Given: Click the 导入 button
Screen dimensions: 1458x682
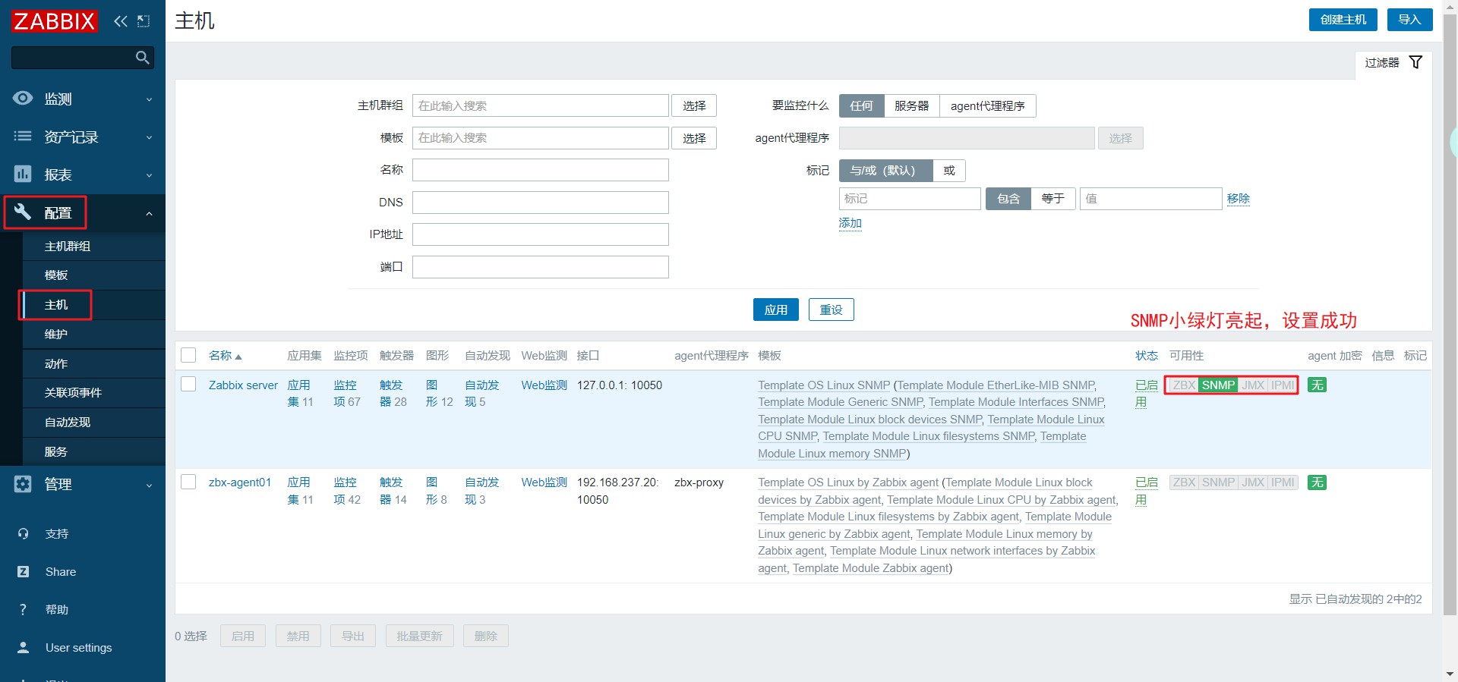Looking at the screenshot, I should 1409,20.
